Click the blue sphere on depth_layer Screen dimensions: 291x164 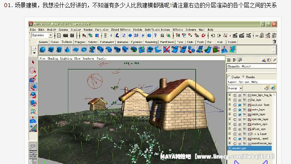coord(239,114)
